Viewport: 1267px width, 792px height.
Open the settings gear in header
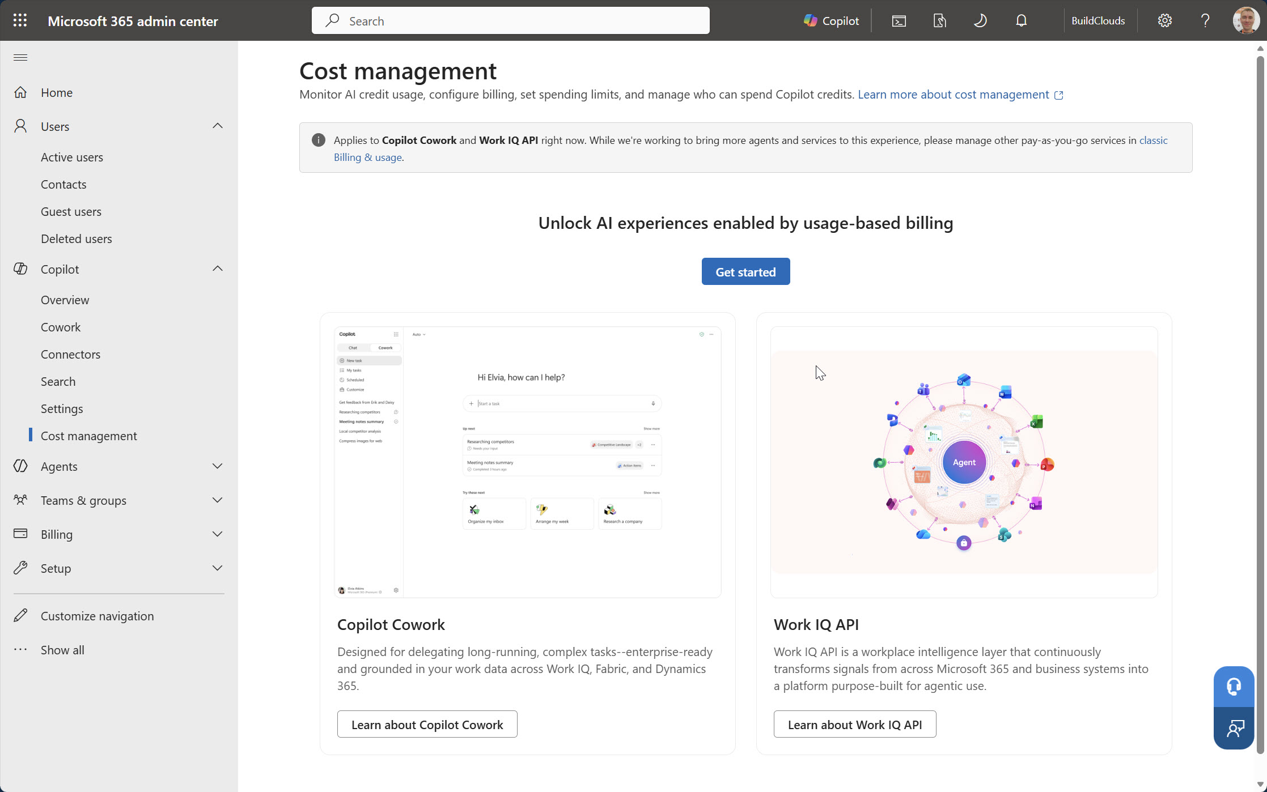click(x=1164, y=21)
